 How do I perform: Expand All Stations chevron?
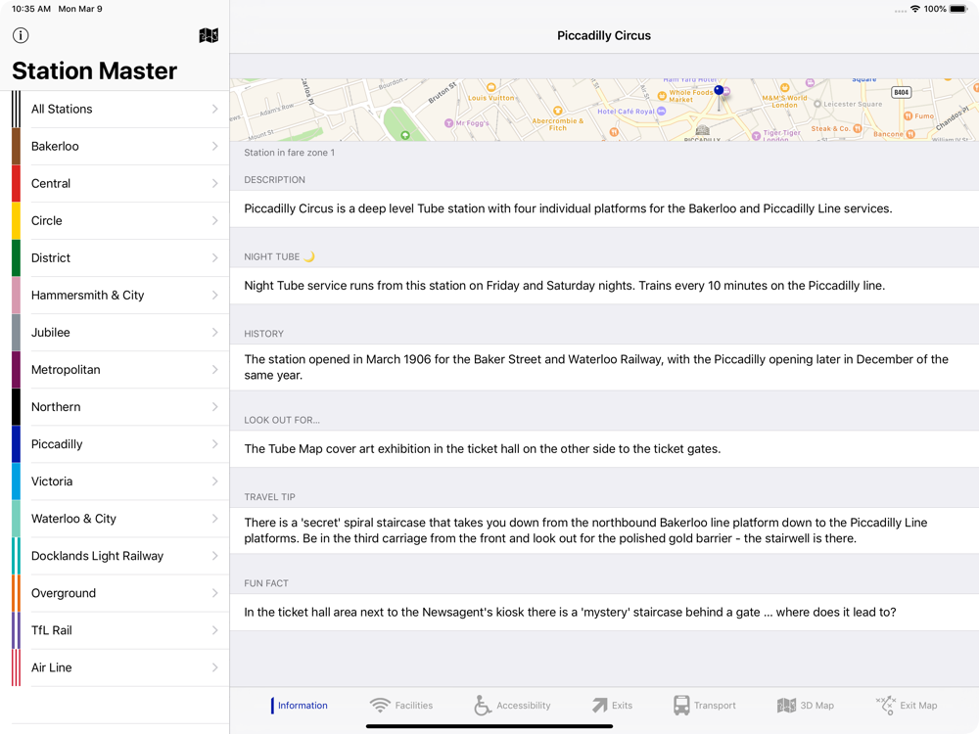[214, 109]
